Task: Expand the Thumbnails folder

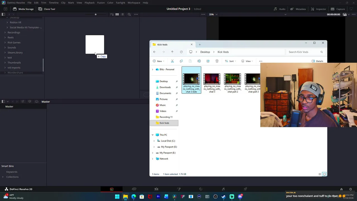Action: (x=5, y=63)
